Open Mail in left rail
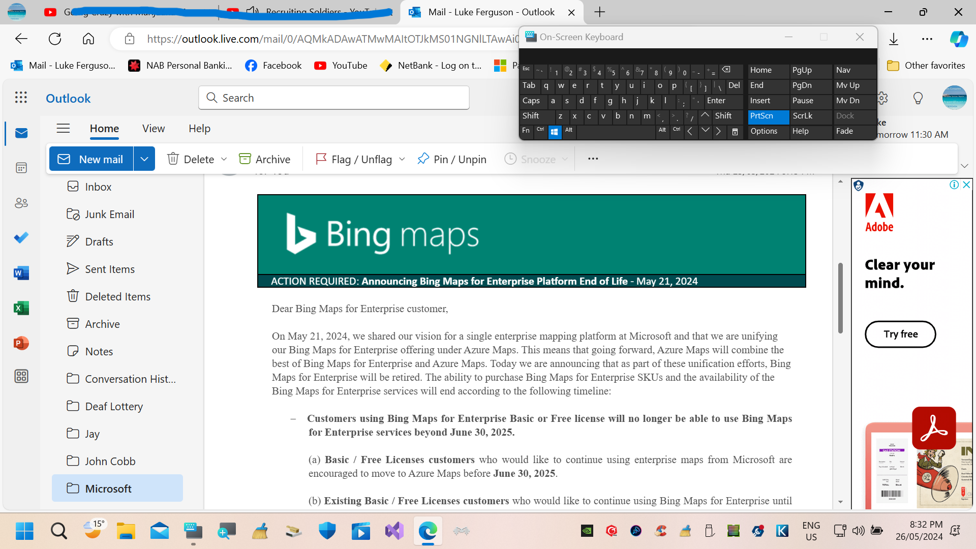 [x=21, y=133]
